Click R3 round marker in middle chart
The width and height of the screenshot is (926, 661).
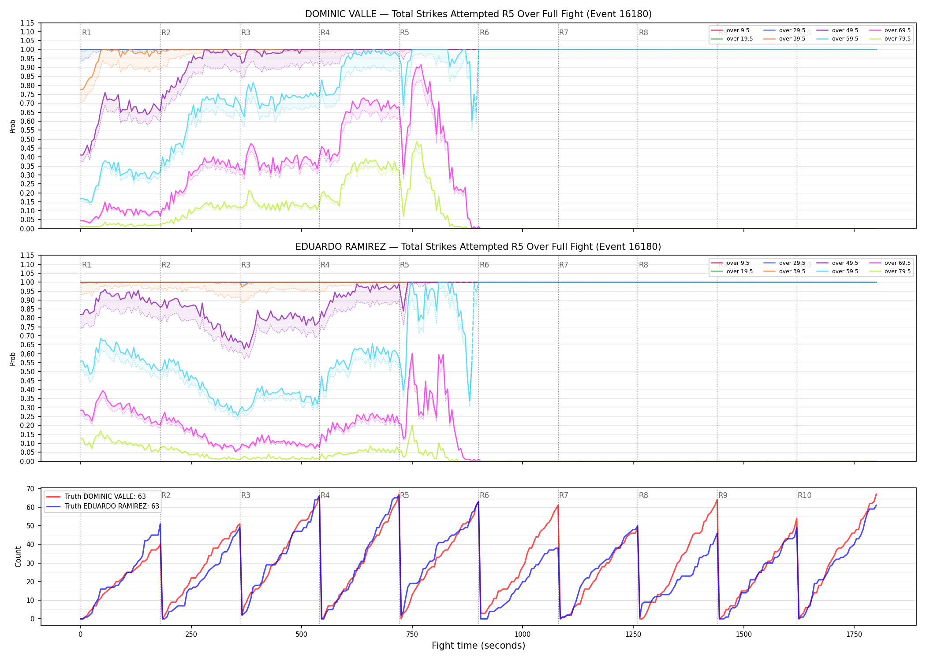[x=246, y=265]
